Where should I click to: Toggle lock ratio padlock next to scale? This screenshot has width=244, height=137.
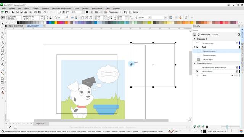51,18
